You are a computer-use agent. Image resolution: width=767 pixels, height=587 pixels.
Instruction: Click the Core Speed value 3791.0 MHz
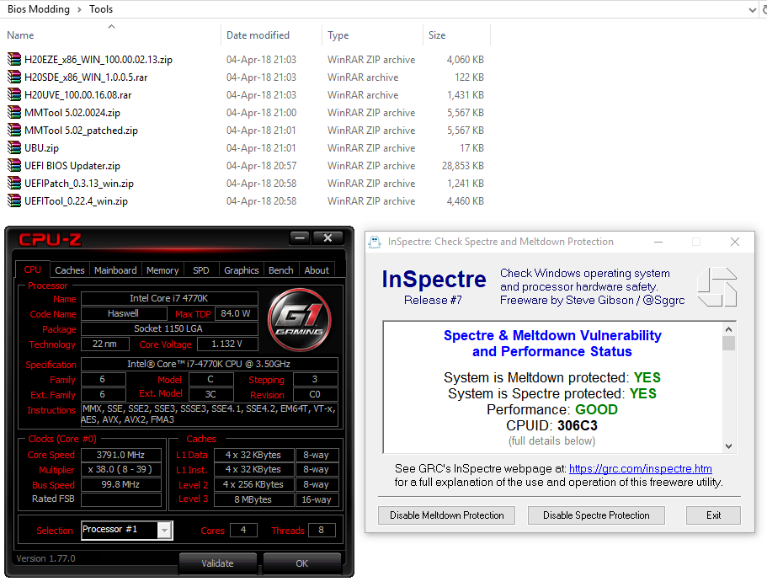121,455
